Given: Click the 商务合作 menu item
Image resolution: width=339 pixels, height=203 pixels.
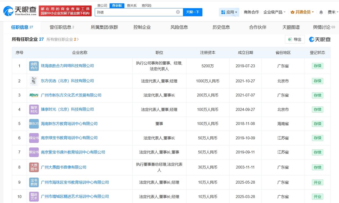Looking at the screenshot, I should (x=251, y=12).
